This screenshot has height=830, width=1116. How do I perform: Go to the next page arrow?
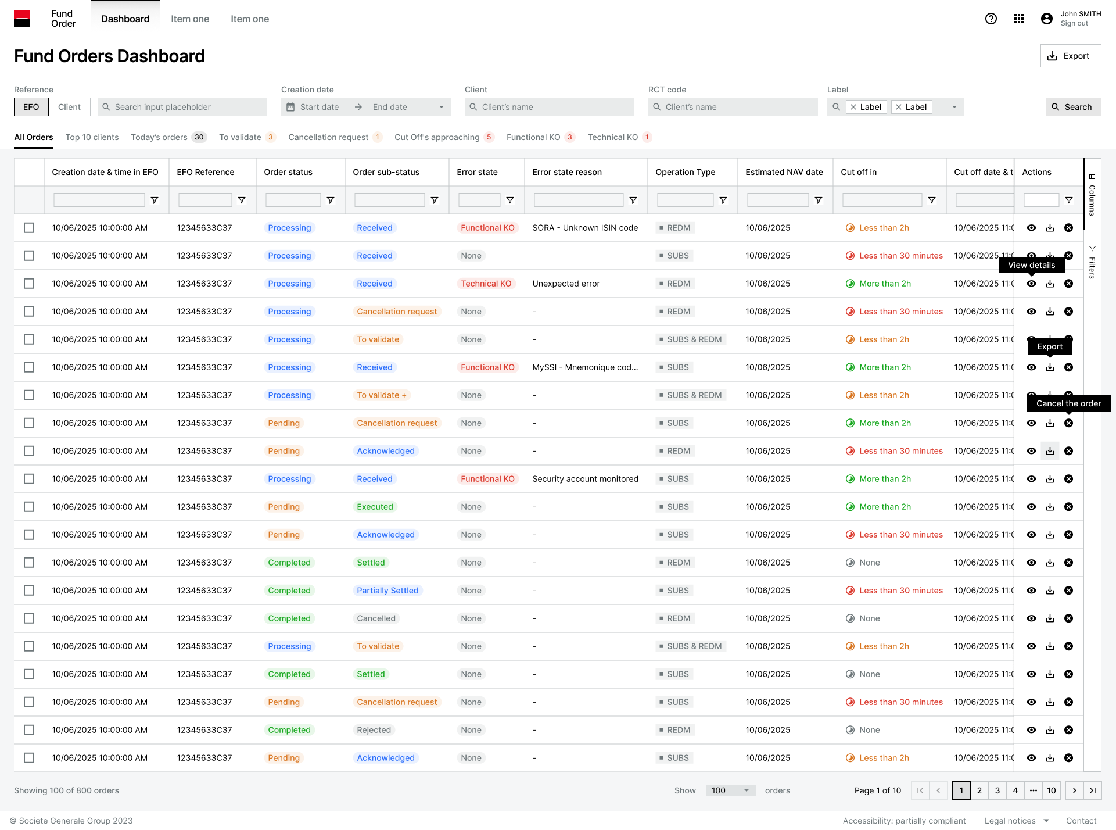(x=1075, y=790)
